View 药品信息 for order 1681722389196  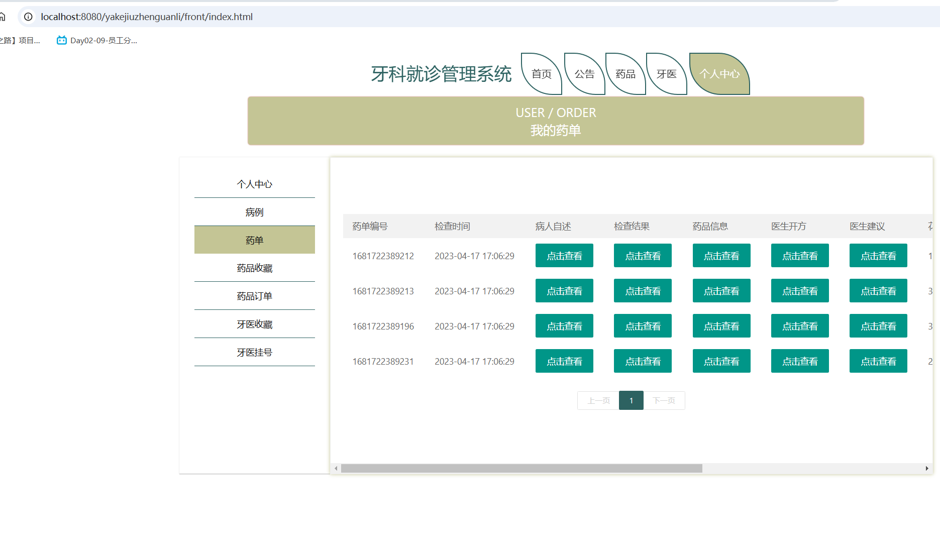[x=721, y=326]
